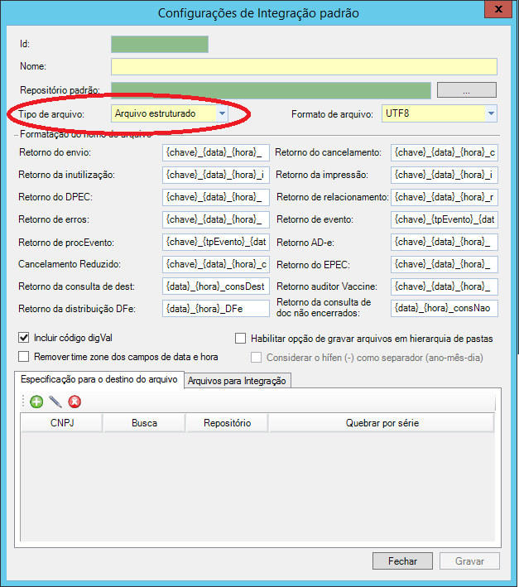Switch to Arquivos para Integração tab
The height and width of the screenshot is (587, 519).
237,381
